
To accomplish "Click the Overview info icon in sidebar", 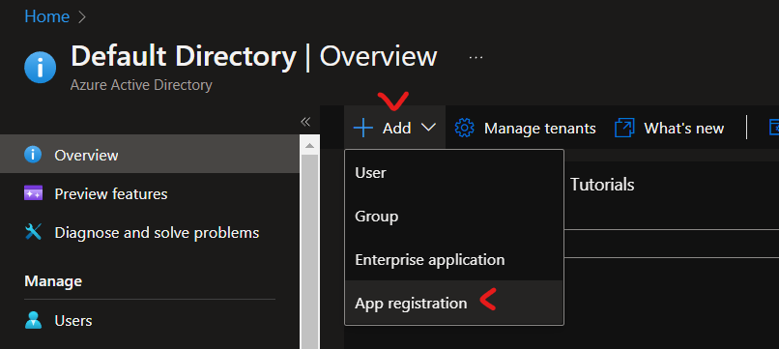I will pyautogui.click(x=33, y=155).
